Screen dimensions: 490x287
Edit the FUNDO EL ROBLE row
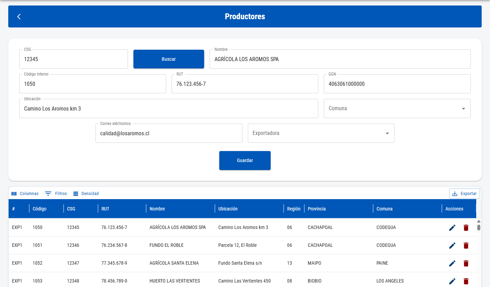pos(452,245)
